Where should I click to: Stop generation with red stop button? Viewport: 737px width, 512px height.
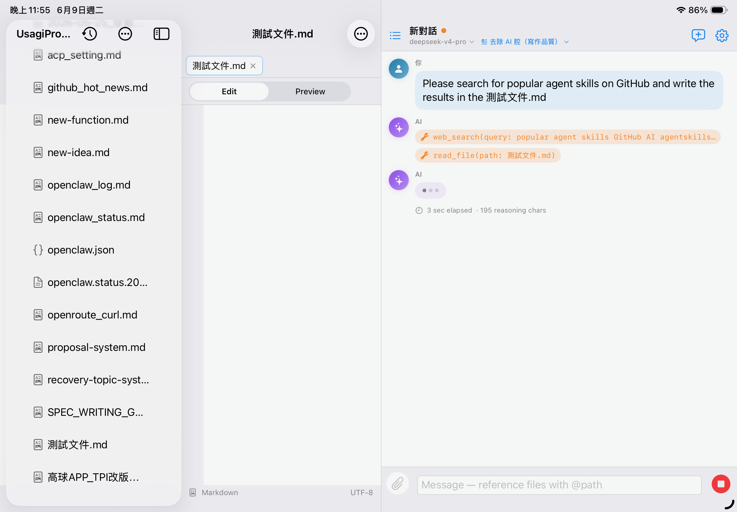pos(721,484)
